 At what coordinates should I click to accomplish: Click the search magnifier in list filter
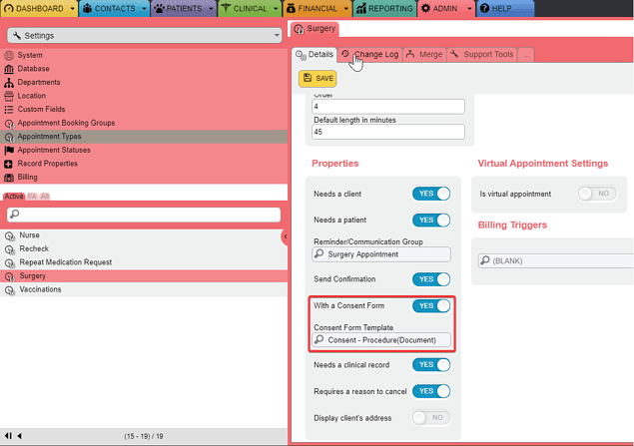click(x=15, y=215)
